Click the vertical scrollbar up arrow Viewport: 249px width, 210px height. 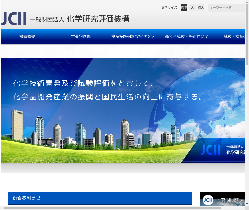(247, 2)
